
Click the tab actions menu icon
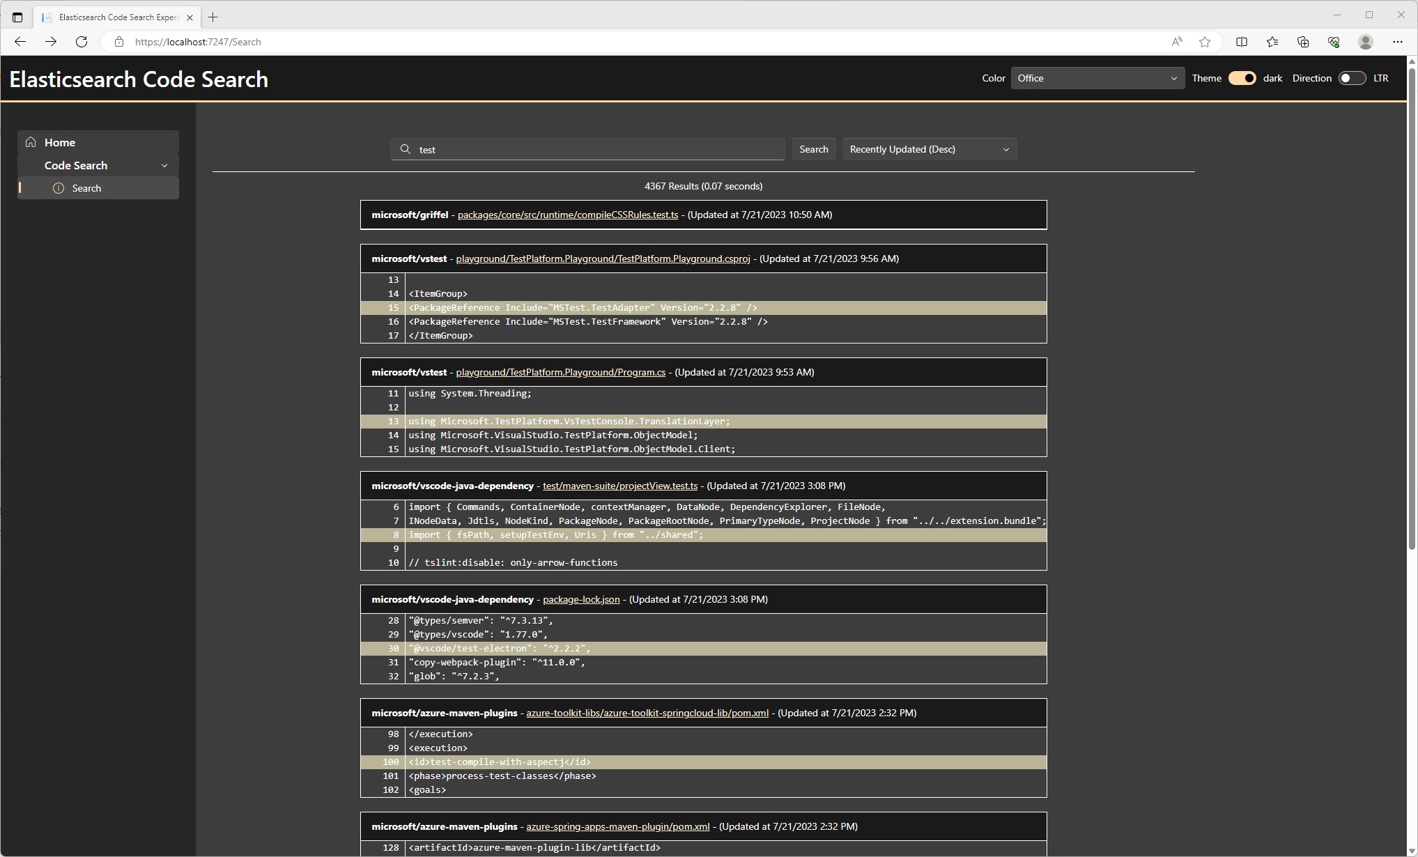17,17
